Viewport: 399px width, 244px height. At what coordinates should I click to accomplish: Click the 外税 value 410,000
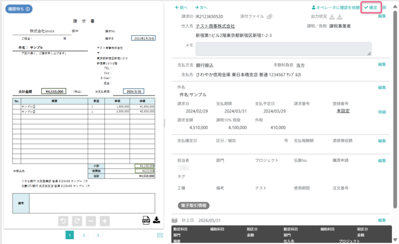(278, 127)
